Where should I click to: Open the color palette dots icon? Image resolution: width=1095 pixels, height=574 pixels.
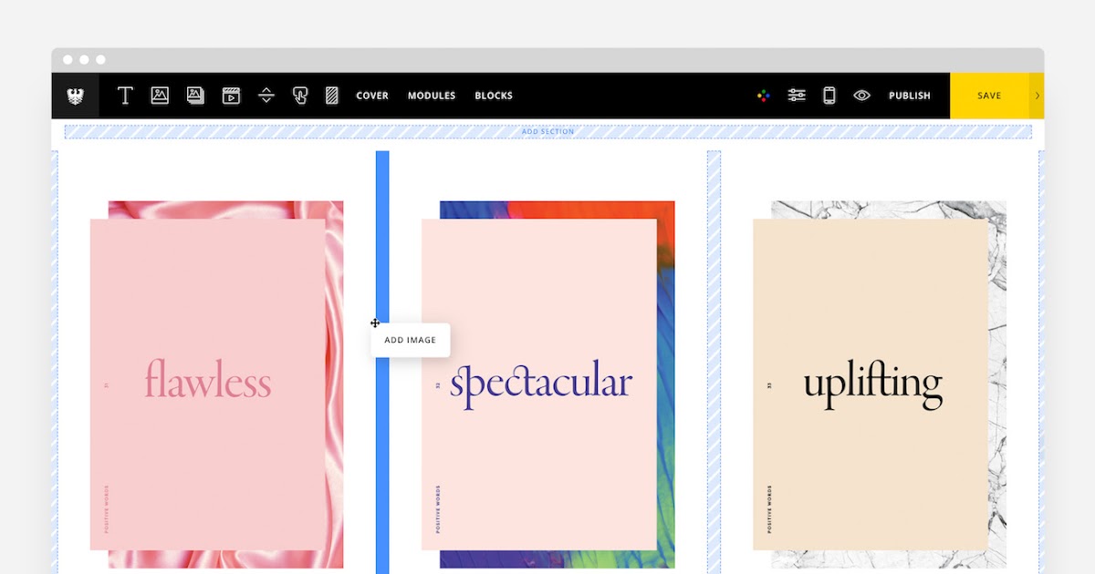click(x=764, y=96)
